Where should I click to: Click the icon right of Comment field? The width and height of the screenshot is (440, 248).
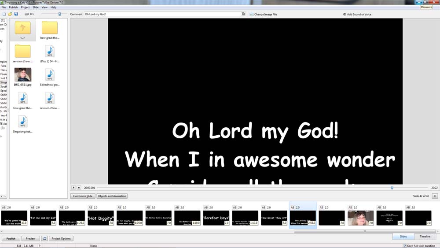(x=243, y=14)
